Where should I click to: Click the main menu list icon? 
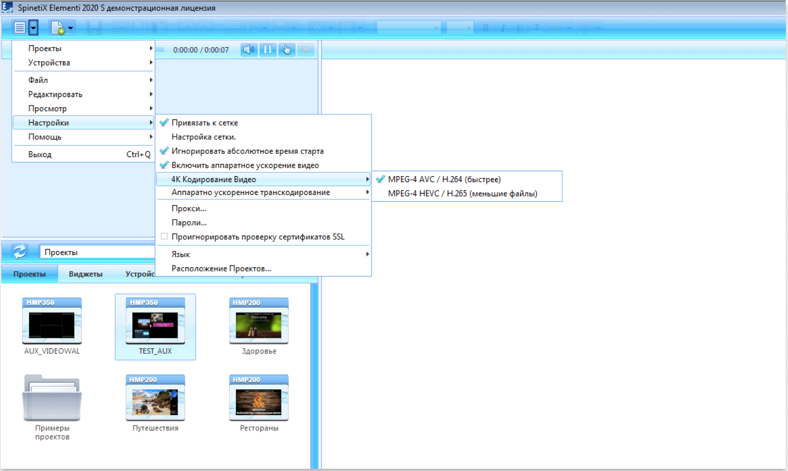tap(20, 27)
